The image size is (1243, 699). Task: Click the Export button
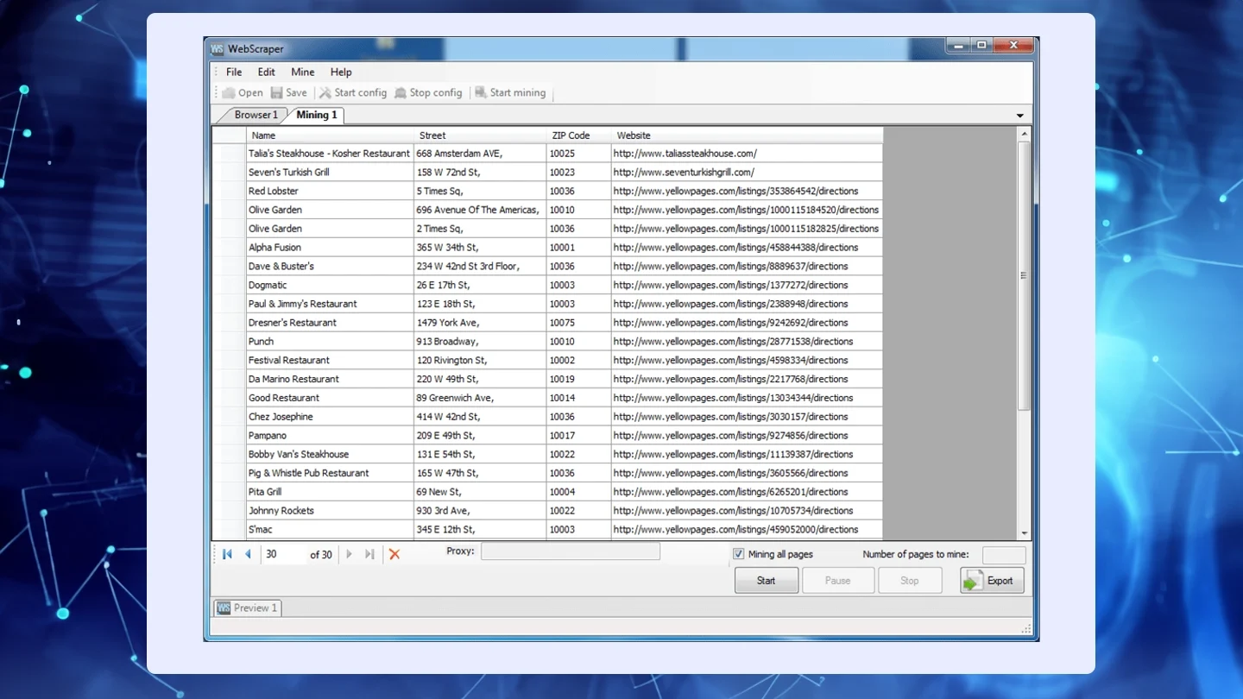pos(993,581)
